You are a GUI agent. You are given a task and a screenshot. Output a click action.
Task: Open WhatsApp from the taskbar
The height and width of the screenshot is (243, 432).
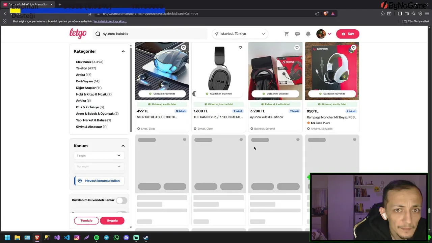point(116,238)
